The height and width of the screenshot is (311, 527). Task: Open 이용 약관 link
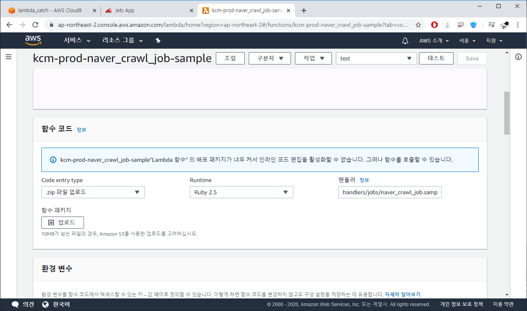[x=503, y=305]
